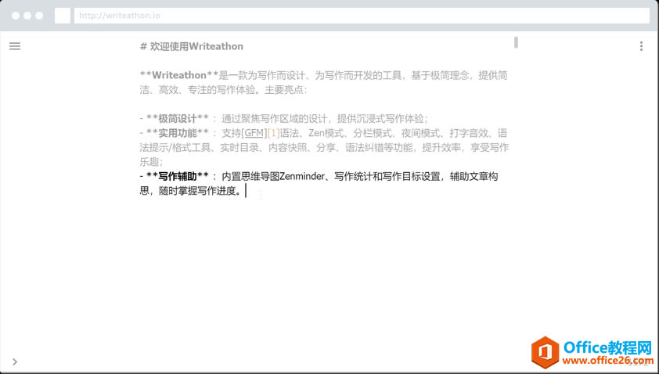The height and width of the screenshot is (374, 659).
Task: Open the vertical three-dot options menu
Action: point(641,46)
